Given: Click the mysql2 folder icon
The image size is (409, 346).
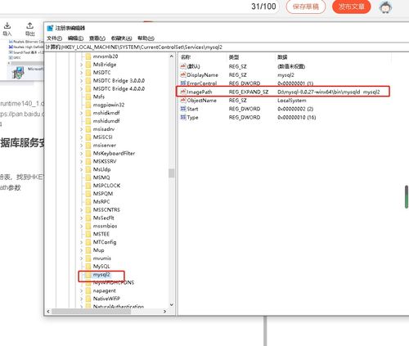Looking at the screenshot, I should tap(88, 275).
